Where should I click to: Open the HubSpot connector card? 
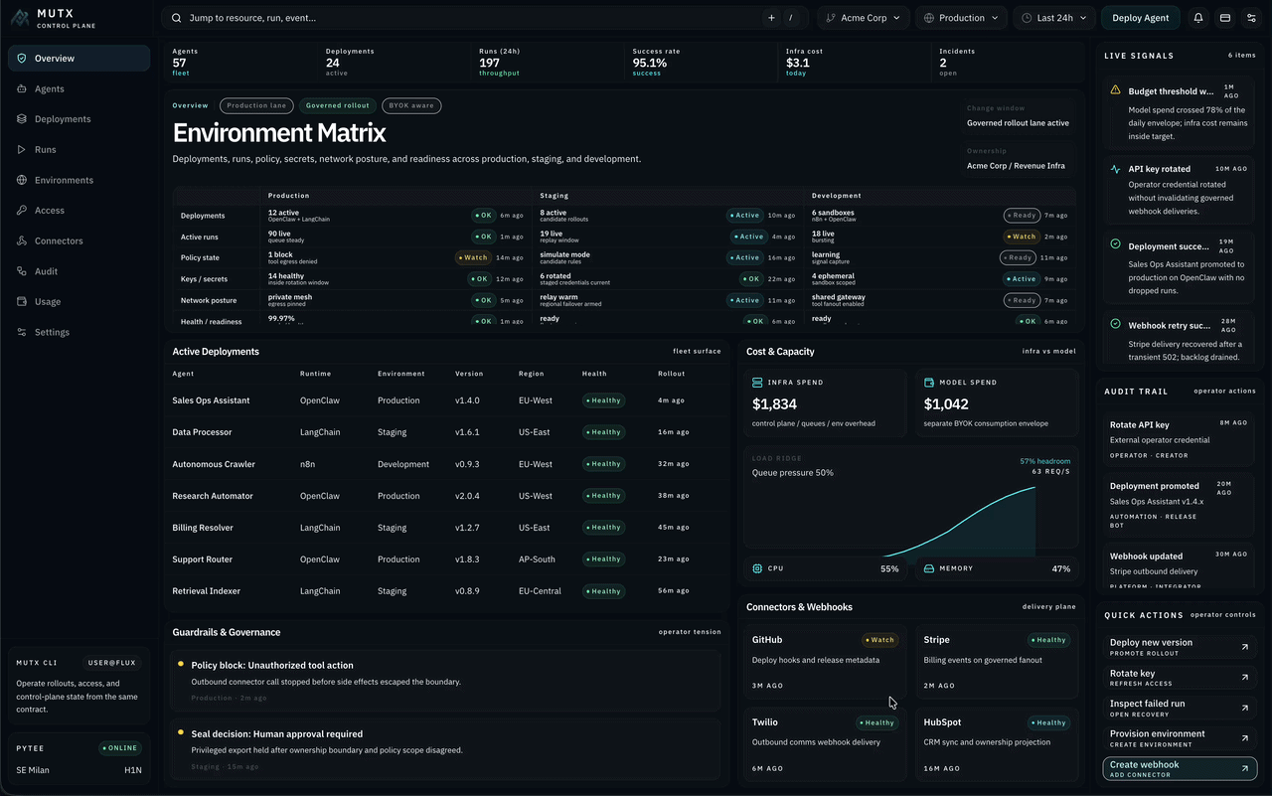(x=997, y=746)
